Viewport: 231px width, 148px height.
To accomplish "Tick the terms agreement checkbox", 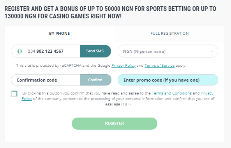I will click(x=14, y=94).
